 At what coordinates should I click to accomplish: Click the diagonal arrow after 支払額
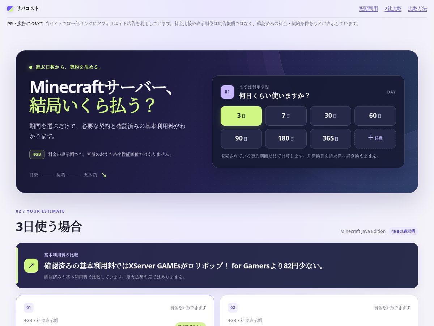coord(104,175)
